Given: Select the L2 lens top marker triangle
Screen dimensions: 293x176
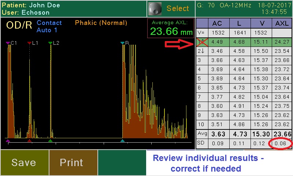Looking at the screenshot, I should coord(50,43).
